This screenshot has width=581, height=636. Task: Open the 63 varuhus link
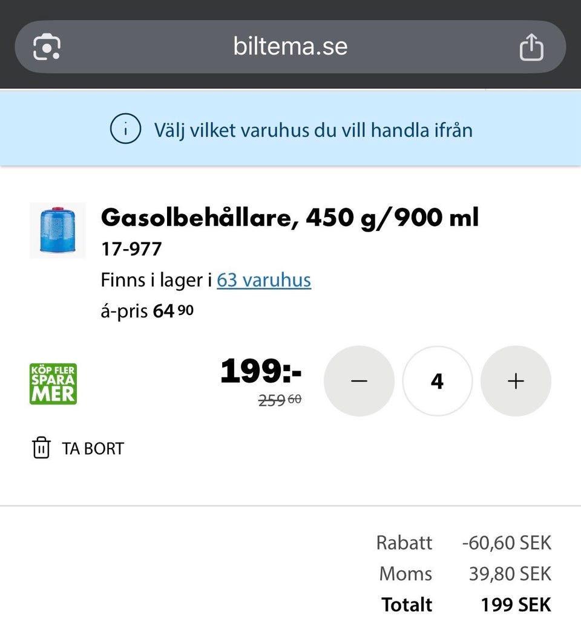point(264,280)
